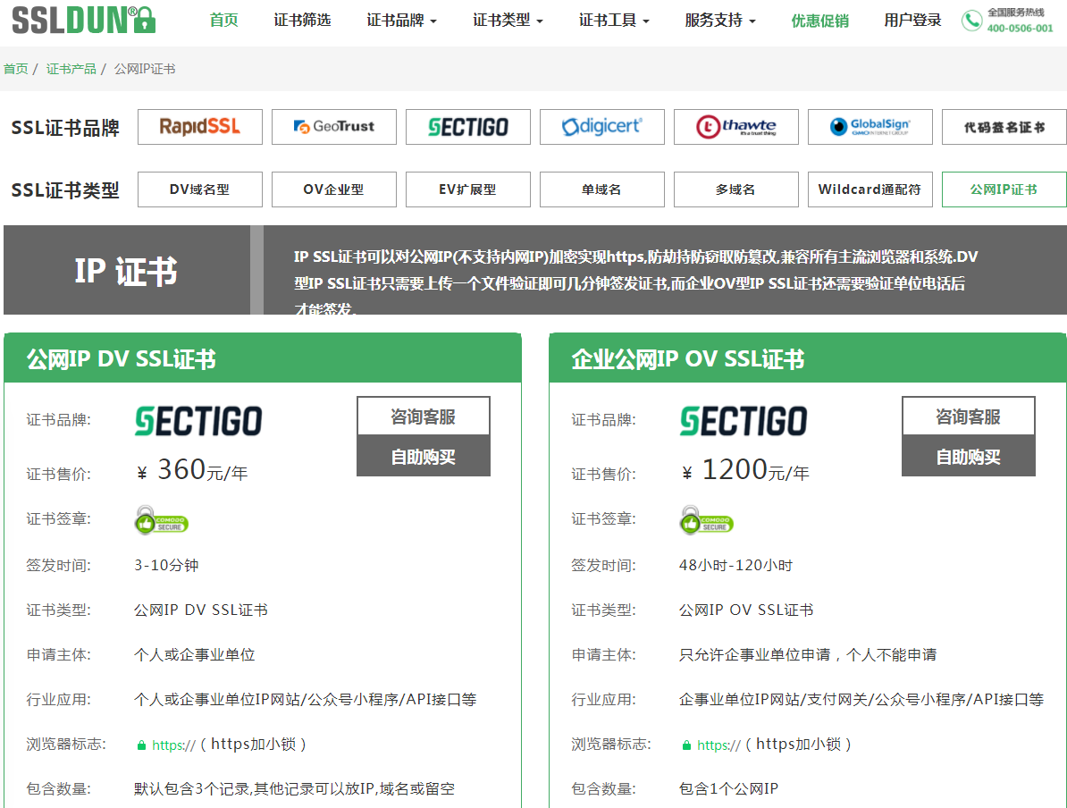Screen dimensions: 1067x808
Task: Select the Thawte brand logo
Action: click(x=736, y=127)
